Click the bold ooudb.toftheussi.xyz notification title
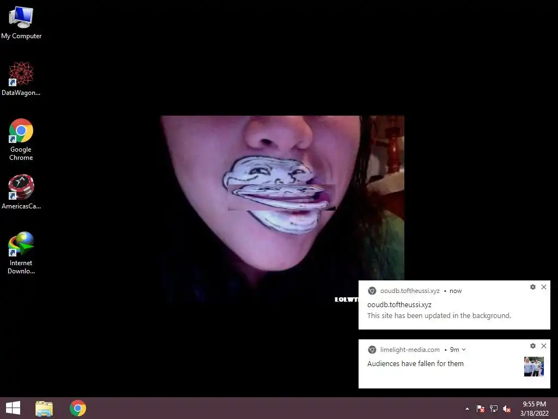Screen dimensions: 558x419 399,304
